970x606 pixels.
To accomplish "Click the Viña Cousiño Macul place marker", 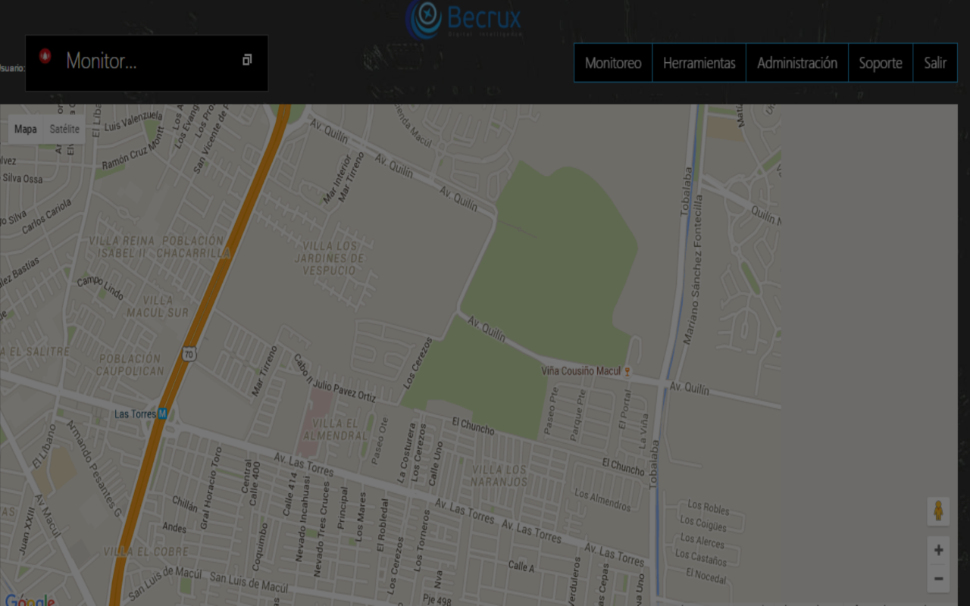I will tap(627, 371).
